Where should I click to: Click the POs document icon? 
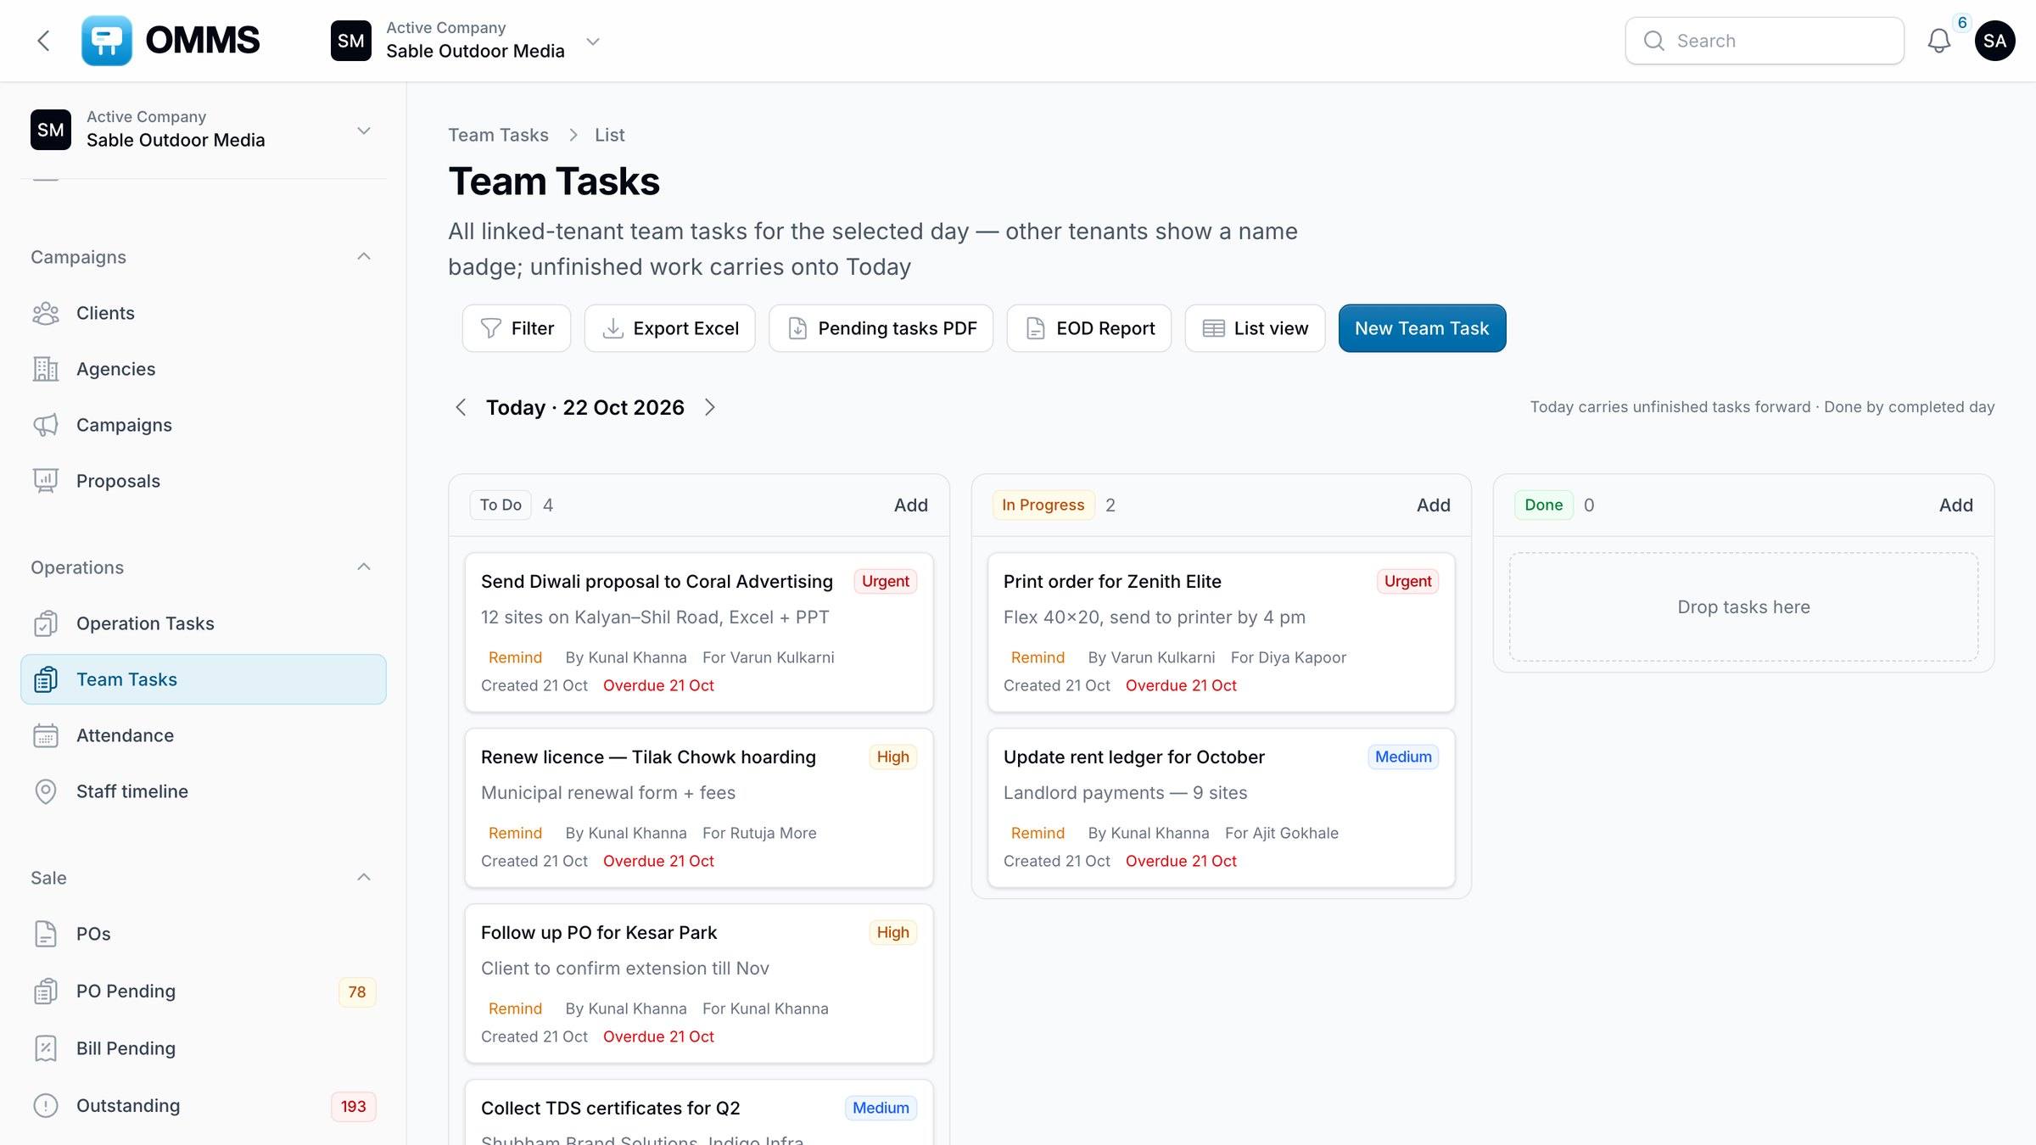46,934
